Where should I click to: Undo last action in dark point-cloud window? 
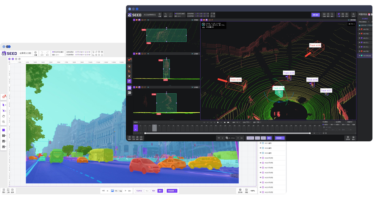pos(165,15)
